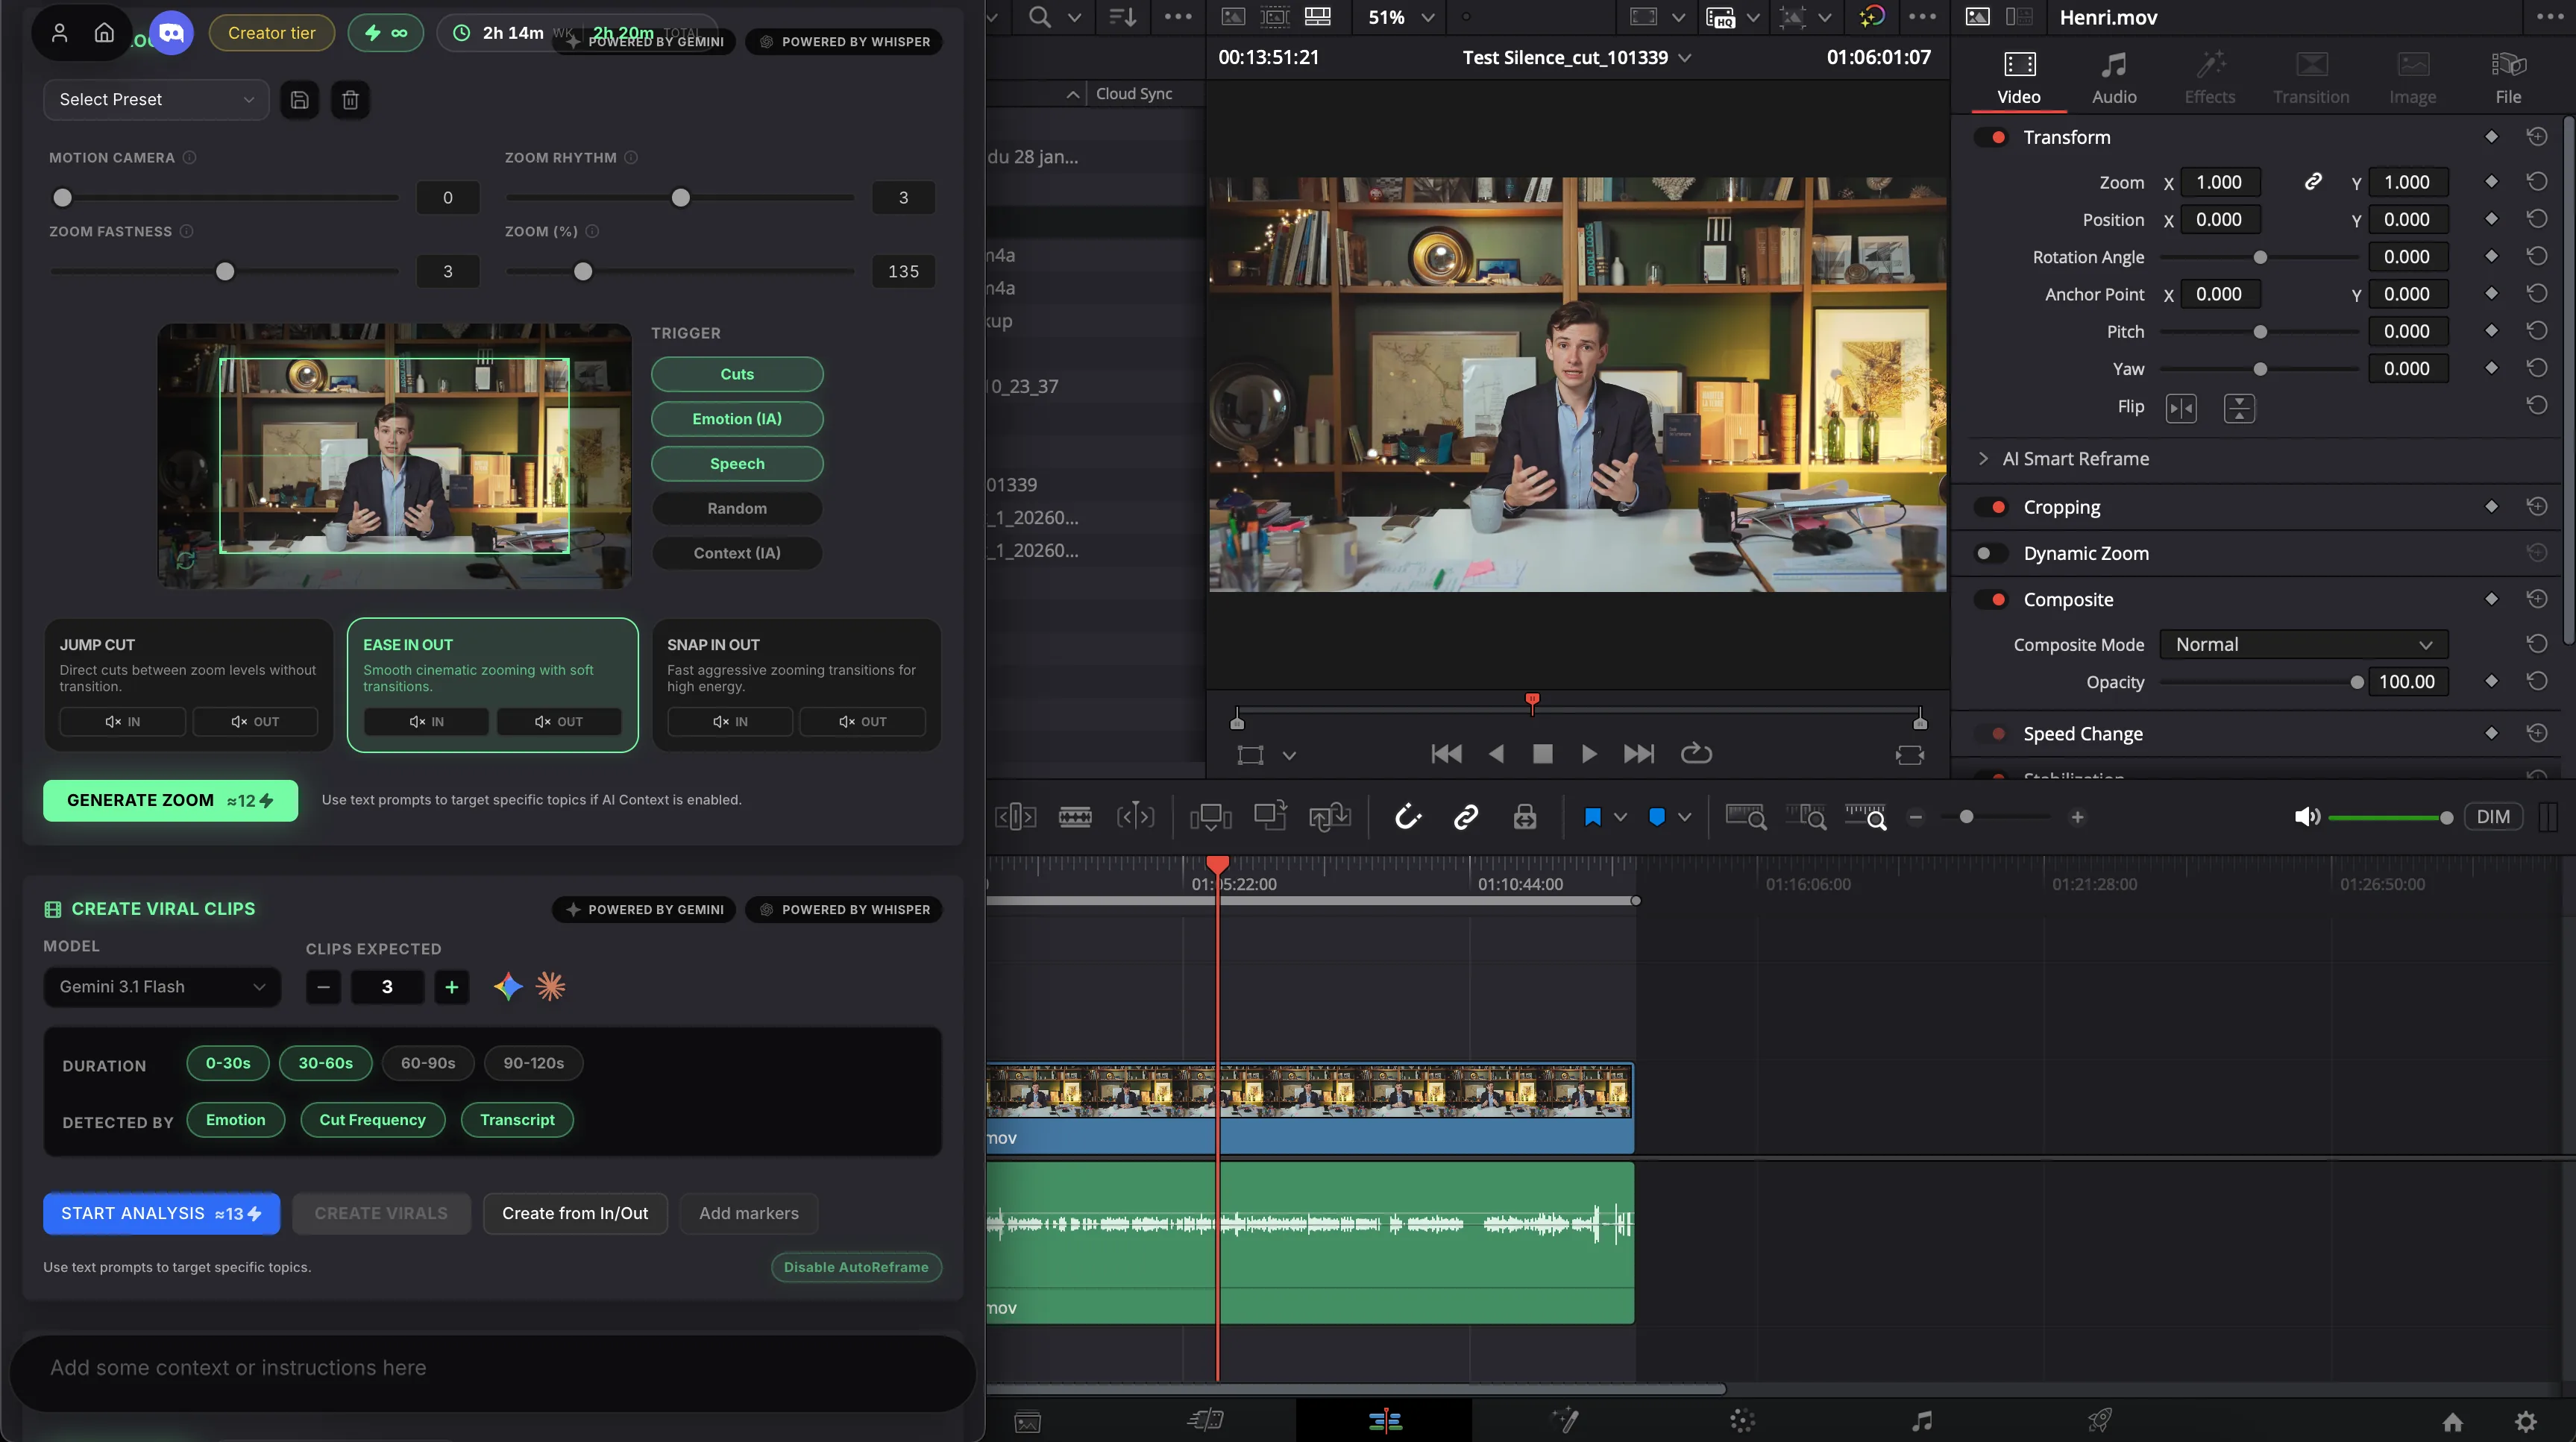
Task: Open the Deliver page rocket icon
Action: [2099, 1421]
